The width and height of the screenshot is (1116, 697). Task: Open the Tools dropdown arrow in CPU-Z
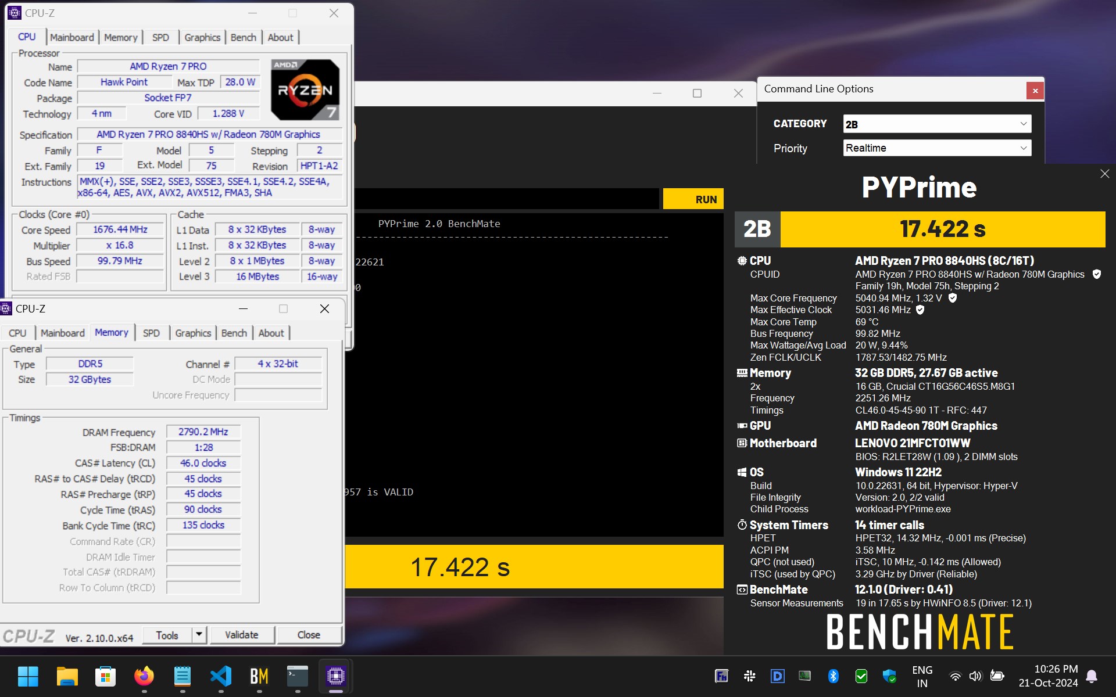(x=199, y=634)
